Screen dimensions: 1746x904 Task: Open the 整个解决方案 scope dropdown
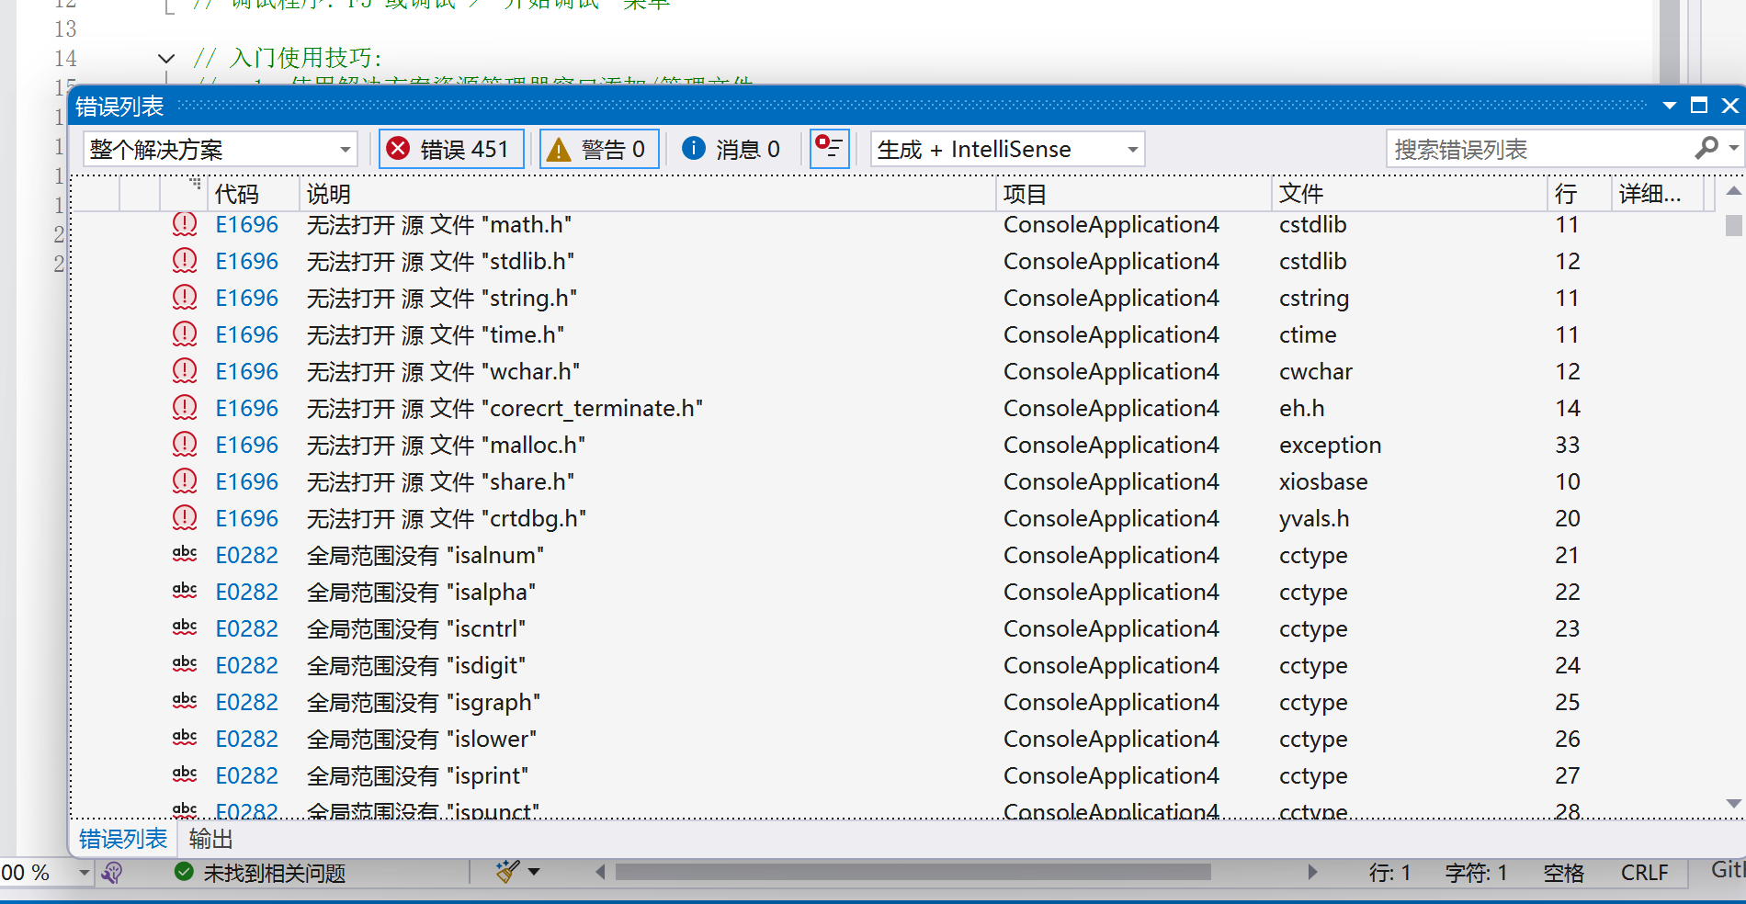(221, 149)
